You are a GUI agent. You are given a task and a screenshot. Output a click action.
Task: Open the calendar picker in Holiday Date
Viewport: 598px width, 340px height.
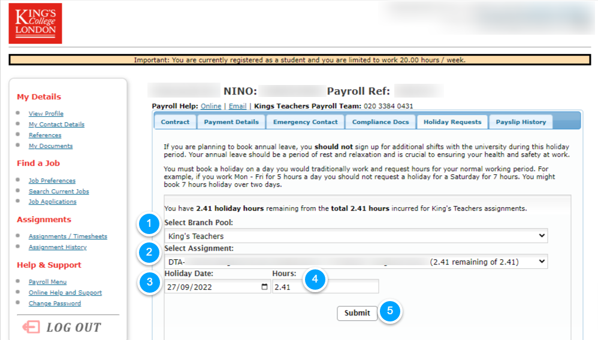[x=264, y=287]
